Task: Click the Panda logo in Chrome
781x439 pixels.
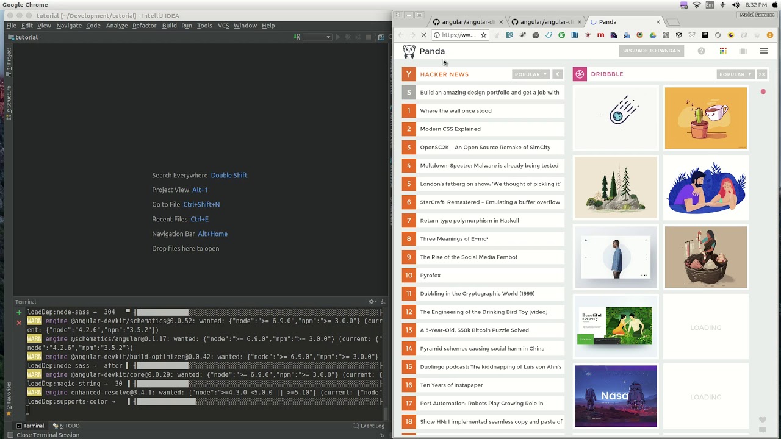Action: [x=409, y=52]
